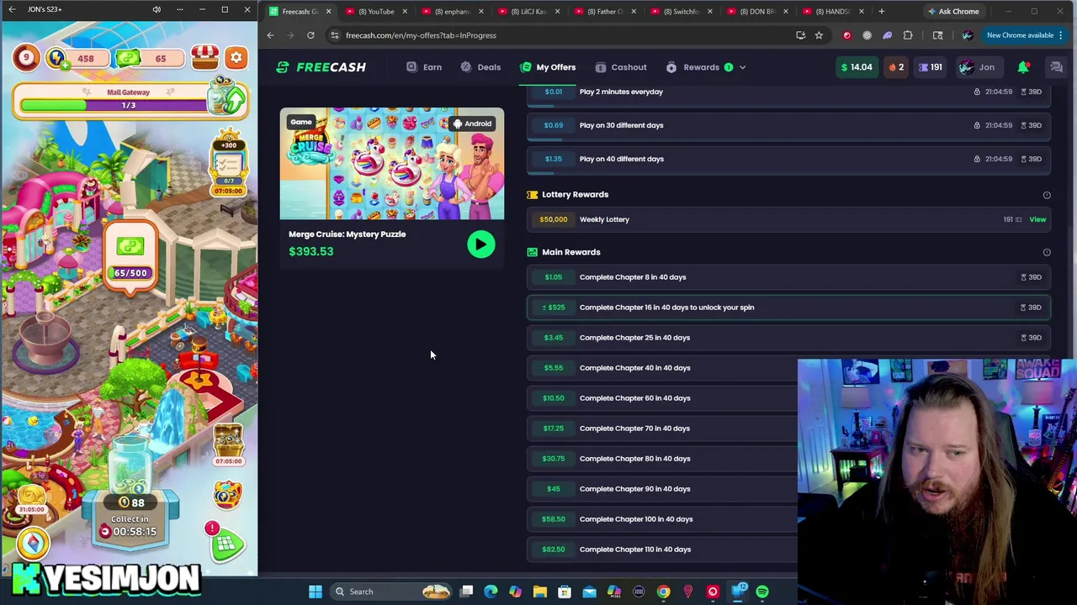This screenshot has height=605, width=1077.
Task: Open File Explorer from the taskbar
Action: click(x=540, y=592)
